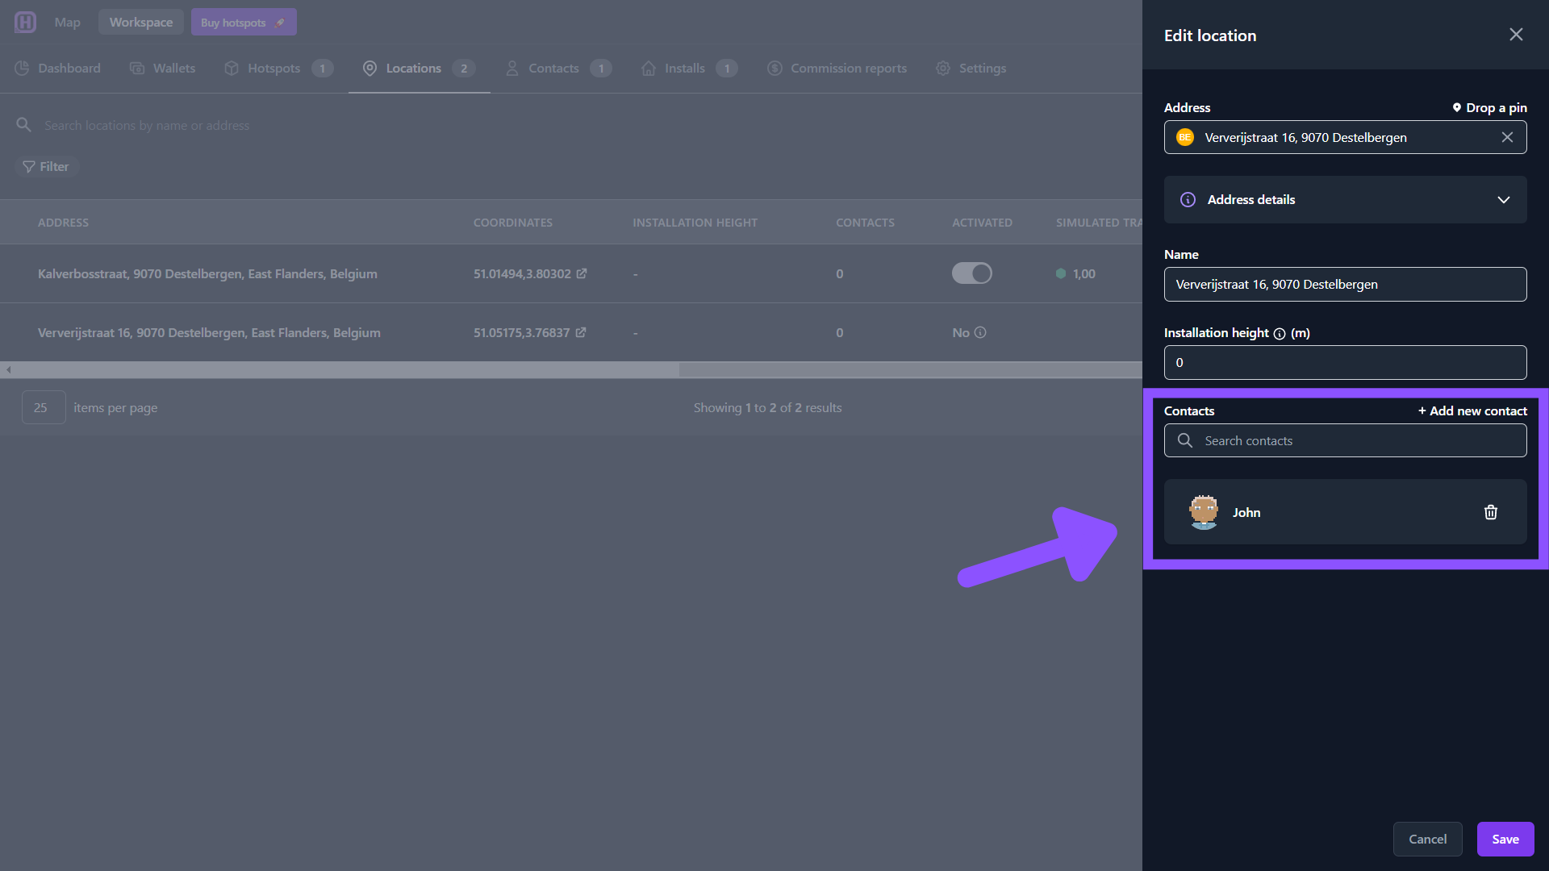Open the Installs tab

(689, 69)
